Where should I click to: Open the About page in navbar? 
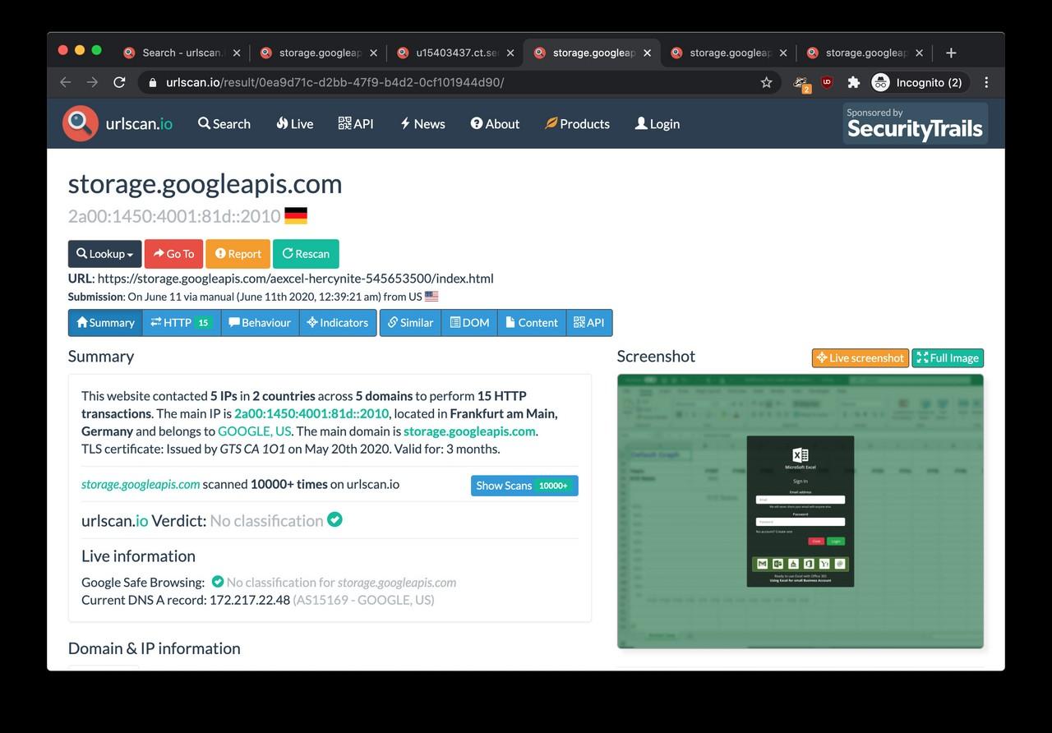tap(495, 123)
